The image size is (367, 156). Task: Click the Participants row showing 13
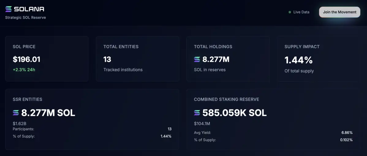(x=92, y=129)
